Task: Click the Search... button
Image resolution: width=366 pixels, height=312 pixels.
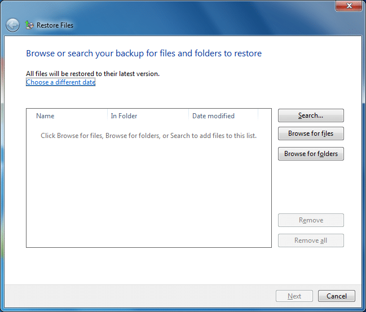Action: point(311,115)
